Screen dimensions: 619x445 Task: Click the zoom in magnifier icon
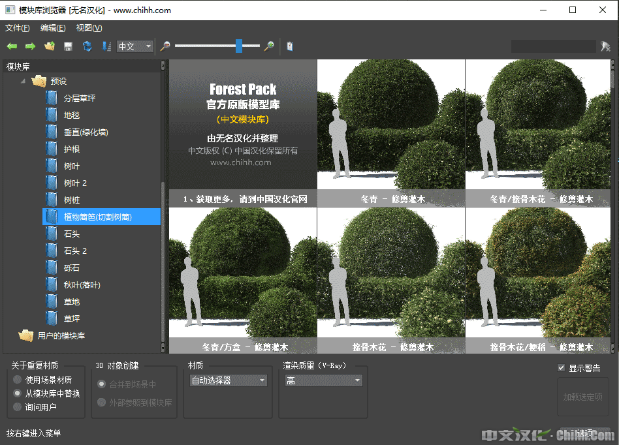(268, 46)
